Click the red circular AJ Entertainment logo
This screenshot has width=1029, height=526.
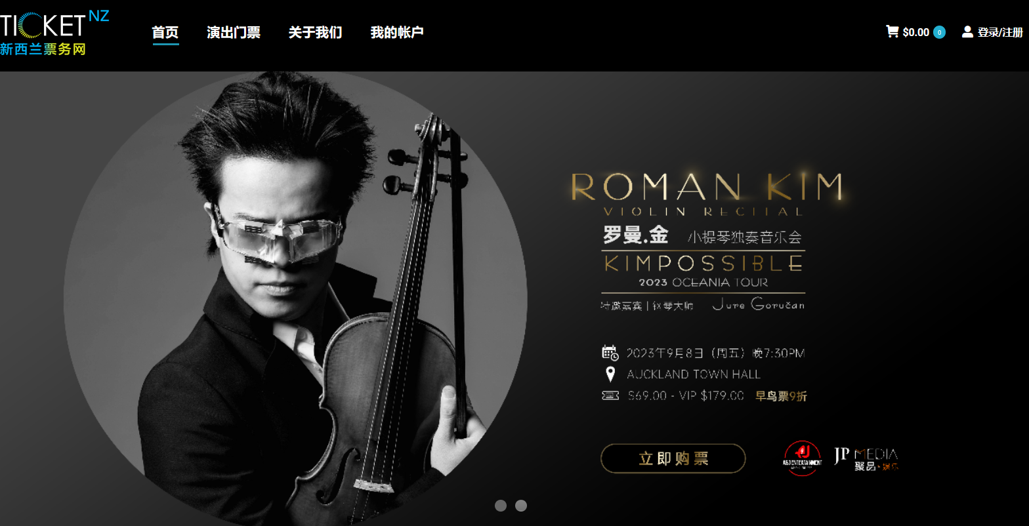click(802, 458)
